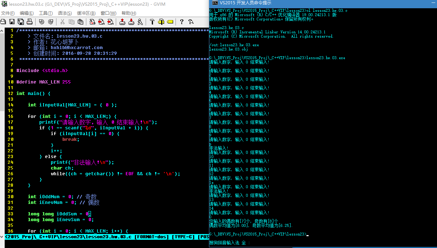Screen dimensions: 437x248
Task: Run the Make hammer toolbar icon
Action: click(x=152, y=22)
